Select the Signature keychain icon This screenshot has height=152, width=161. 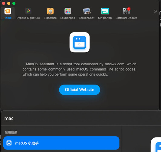coord(50,11)
